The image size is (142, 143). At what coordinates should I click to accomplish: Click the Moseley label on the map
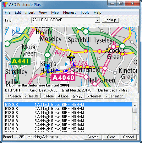click(51, 39)
